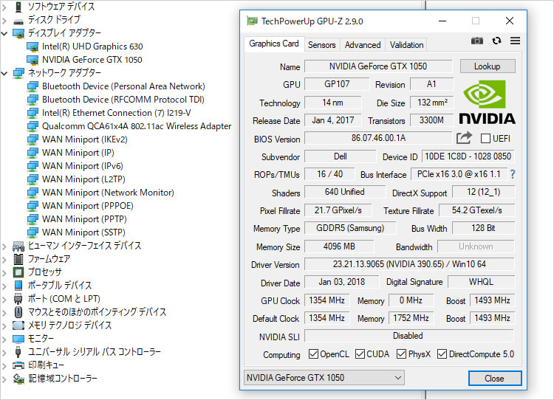Click the Intel UHD Graphics 630 adapter icon
Screen dimensions: 554x400
[x=33, y=46]
